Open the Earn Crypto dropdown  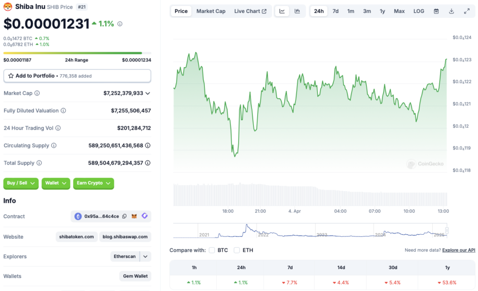coord(93,183)
